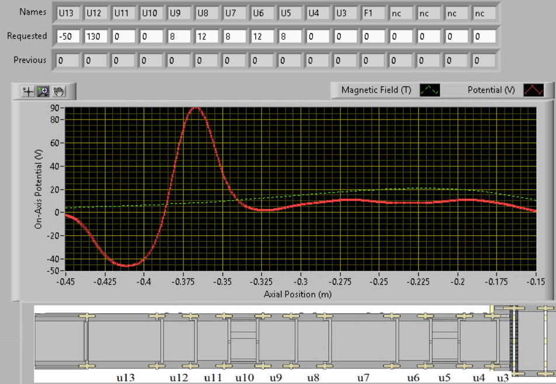Click the u4 electrode label in diagram
556x384 pixels.
pyautogui.click(x=479, y=378)
